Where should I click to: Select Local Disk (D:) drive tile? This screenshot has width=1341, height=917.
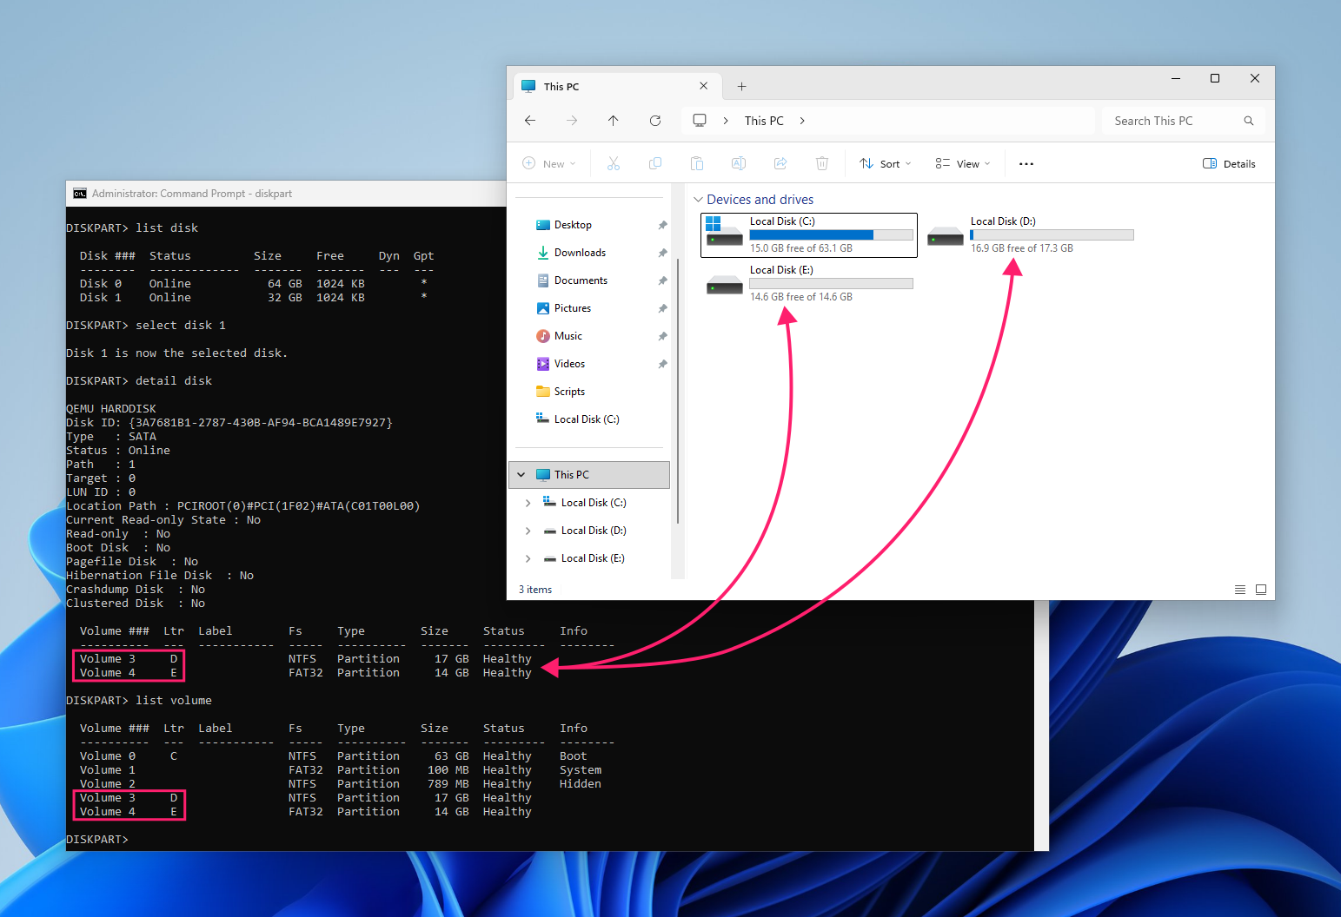1030,235
